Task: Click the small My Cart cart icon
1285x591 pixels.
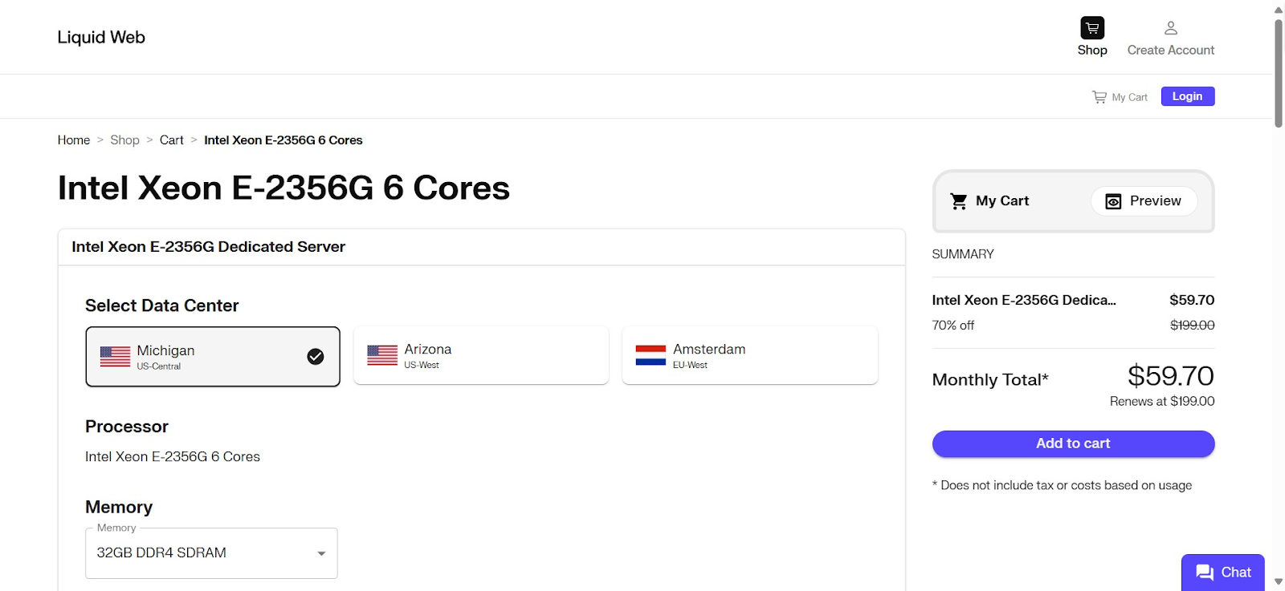Action: [x=1099, y=97]
